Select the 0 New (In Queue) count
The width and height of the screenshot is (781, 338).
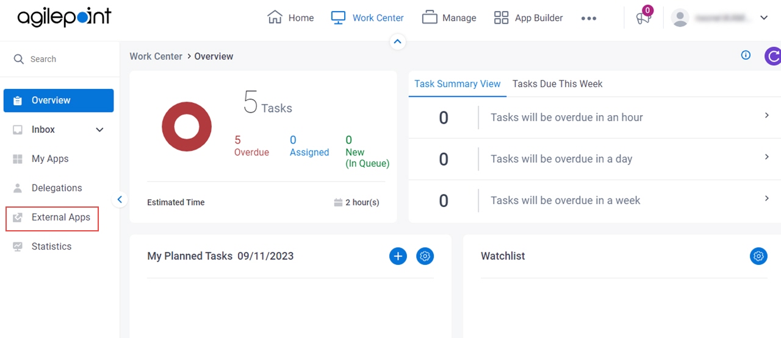pos(367,152)
